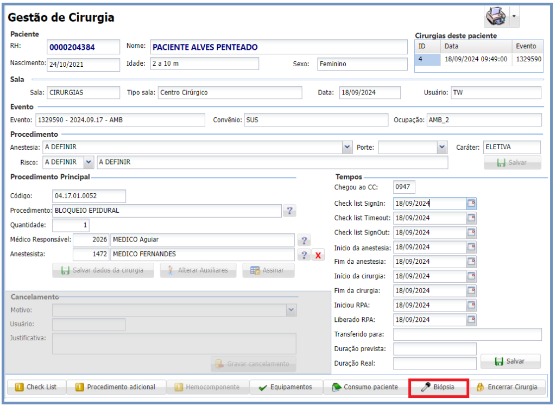Viewport: 556px width, 406px height.
Task: Click the Código field 04.17.01.0052
Action: (89, 196)
